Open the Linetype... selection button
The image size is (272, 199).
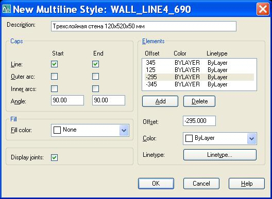point(220,155)
